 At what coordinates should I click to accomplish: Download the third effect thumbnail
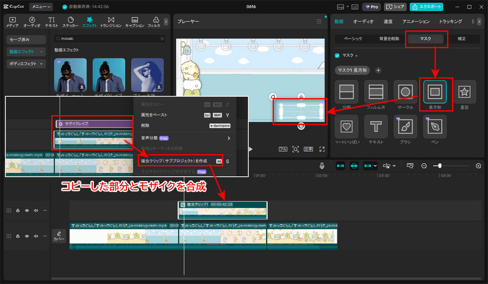[159, 87]
